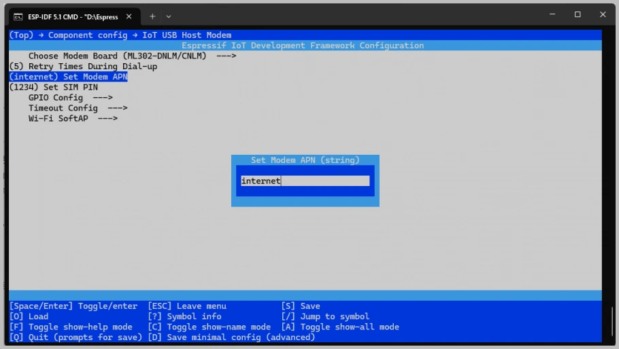Minimize the terminal window

pos(552,14)
